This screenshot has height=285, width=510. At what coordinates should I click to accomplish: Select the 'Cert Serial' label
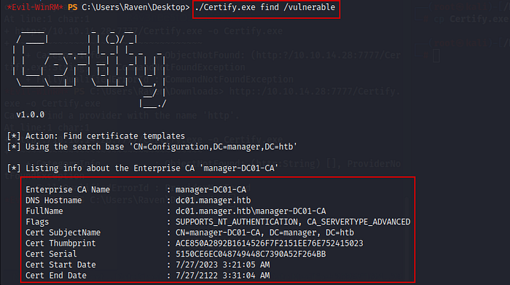pyautogui.click(x=51, y=254)
